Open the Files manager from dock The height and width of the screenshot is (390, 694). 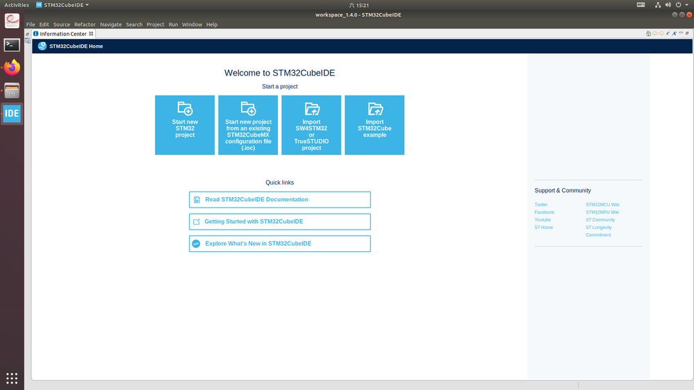coord(12,91)
